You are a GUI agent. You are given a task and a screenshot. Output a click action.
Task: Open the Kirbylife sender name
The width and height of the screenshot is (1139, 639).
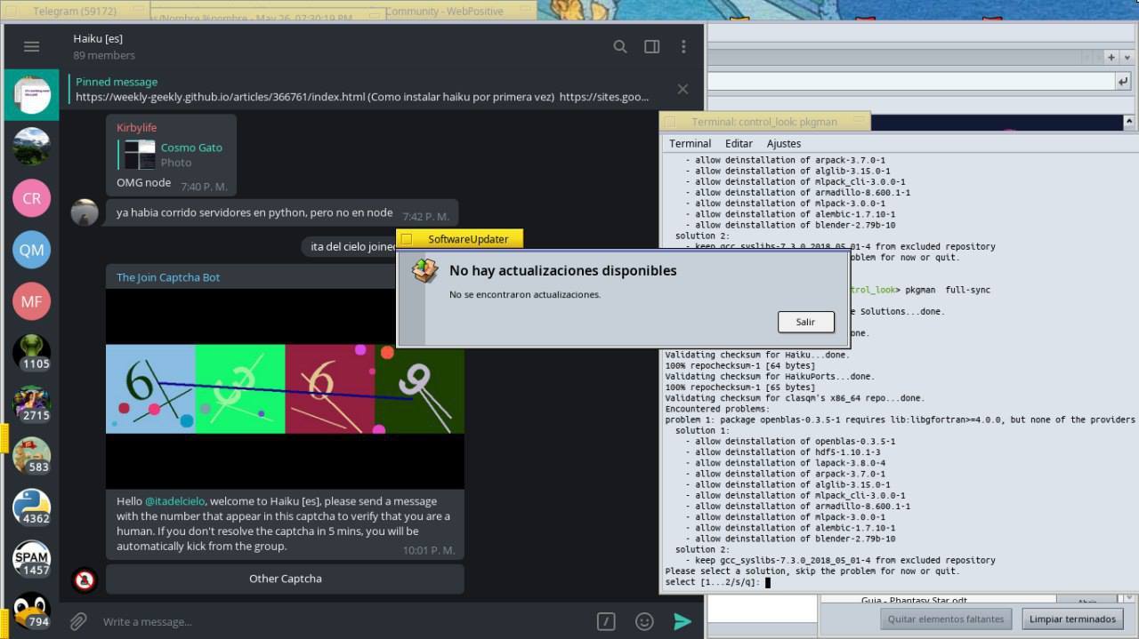click(136, 128)
